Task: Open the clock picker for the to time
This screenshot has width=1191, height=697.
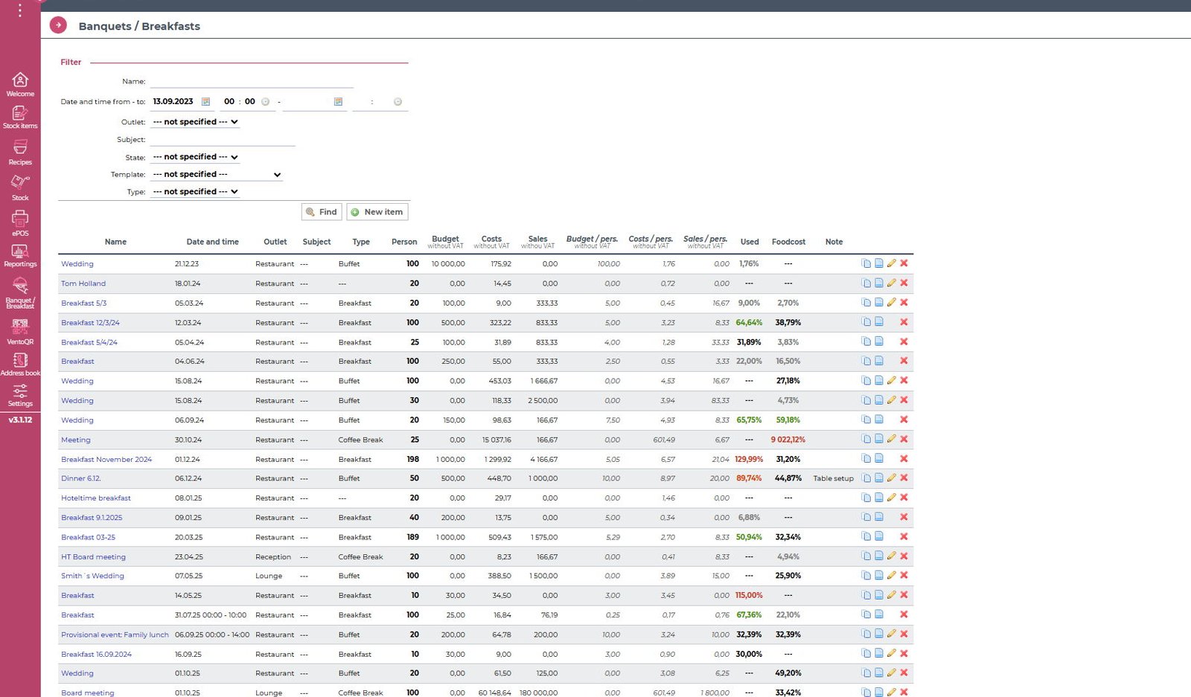Action: click(397, 102)
